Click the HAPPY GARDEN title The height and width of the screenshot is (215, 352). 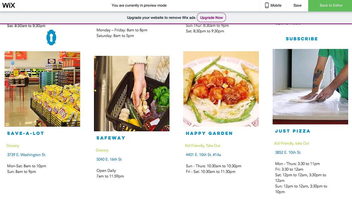pyautogui.click(x=209, y=133)
